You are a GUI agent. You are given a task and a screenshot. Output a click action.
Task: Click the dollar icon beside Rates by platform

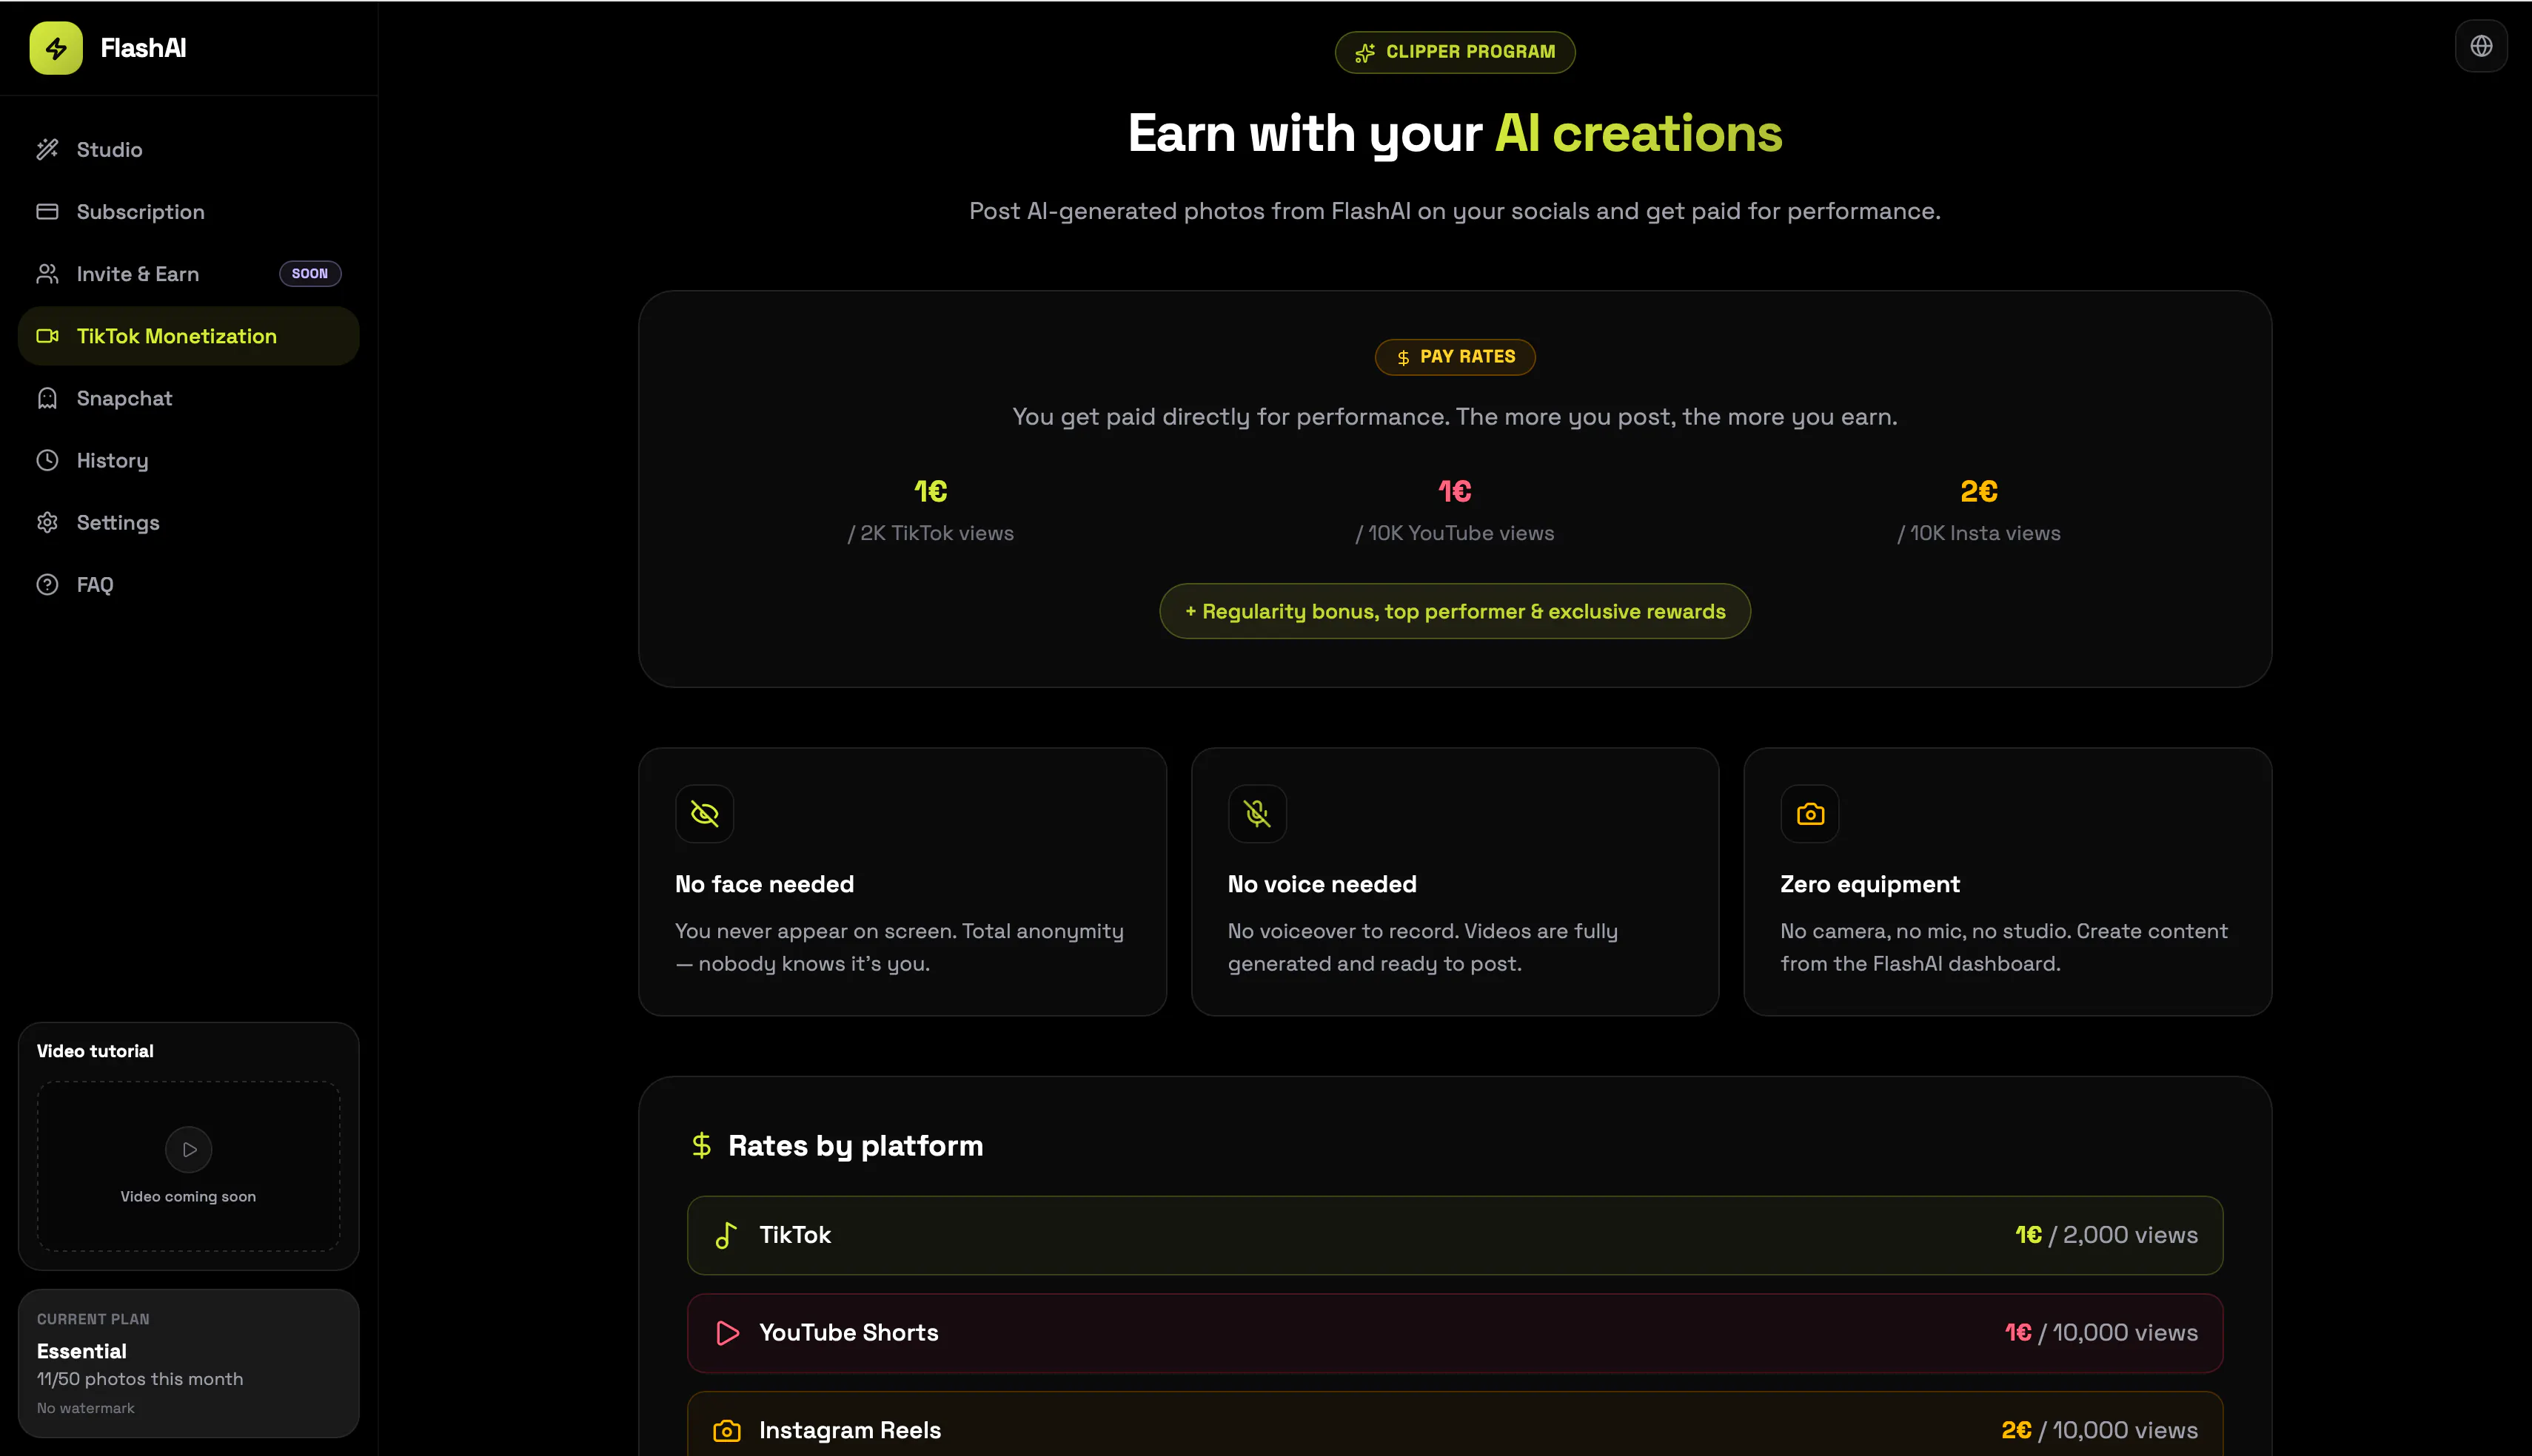point(701,1146)
